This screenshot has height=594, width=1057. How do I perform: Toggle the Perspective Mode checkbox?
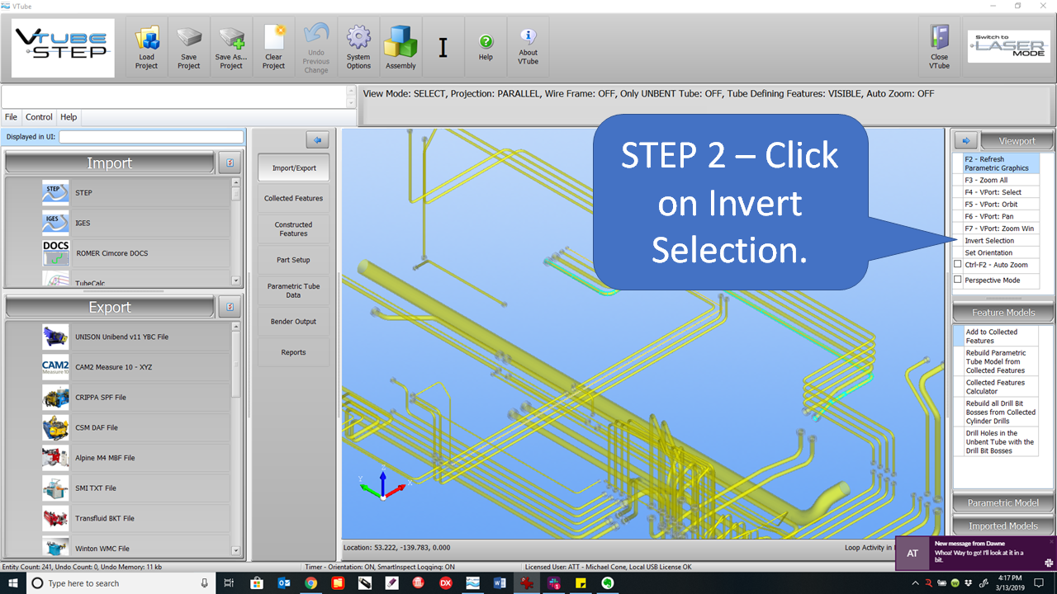[958, 280]
